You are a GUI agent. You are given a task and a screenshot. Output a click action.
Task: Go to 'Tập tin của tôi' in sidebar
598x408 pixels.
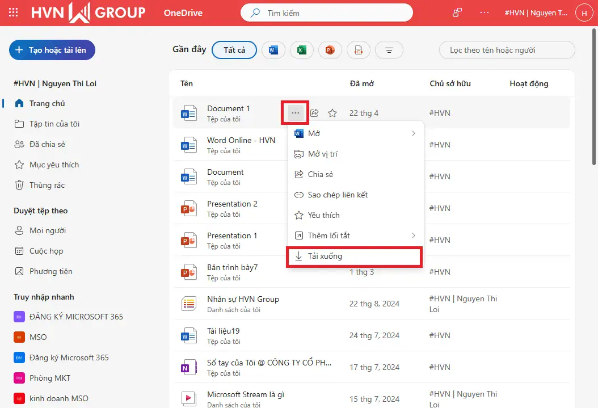coord(54,124)
